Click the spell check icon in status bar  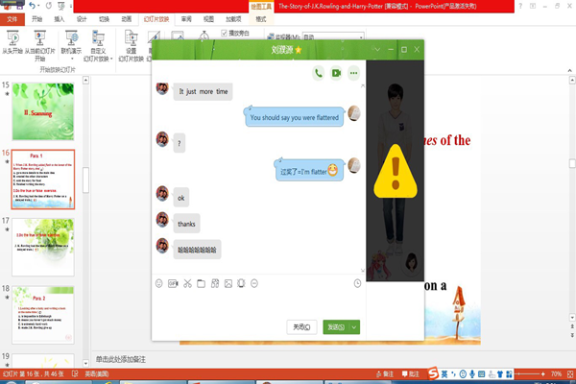75,374
